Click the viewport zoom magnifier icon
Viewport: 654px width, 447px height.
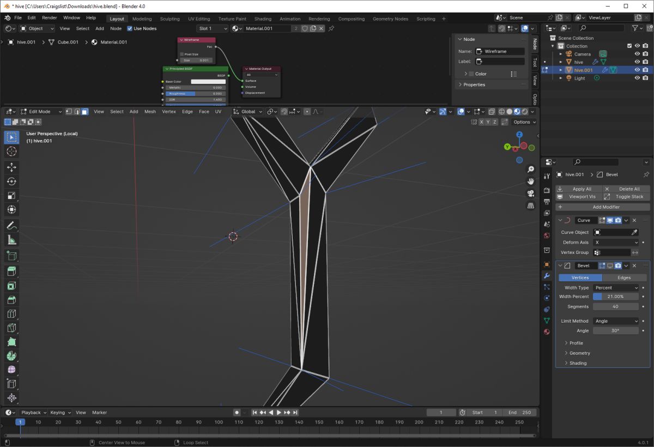coord(530,170)
